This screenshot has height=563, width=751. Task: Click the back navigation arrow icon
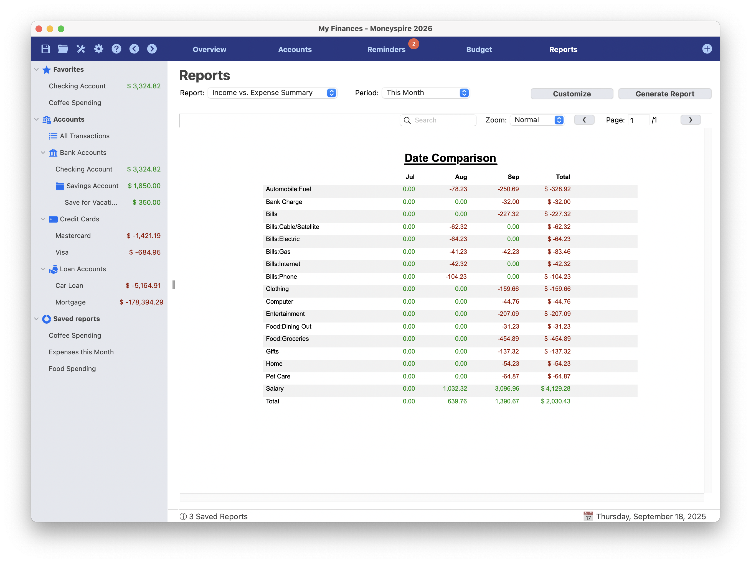coord(134,48)
